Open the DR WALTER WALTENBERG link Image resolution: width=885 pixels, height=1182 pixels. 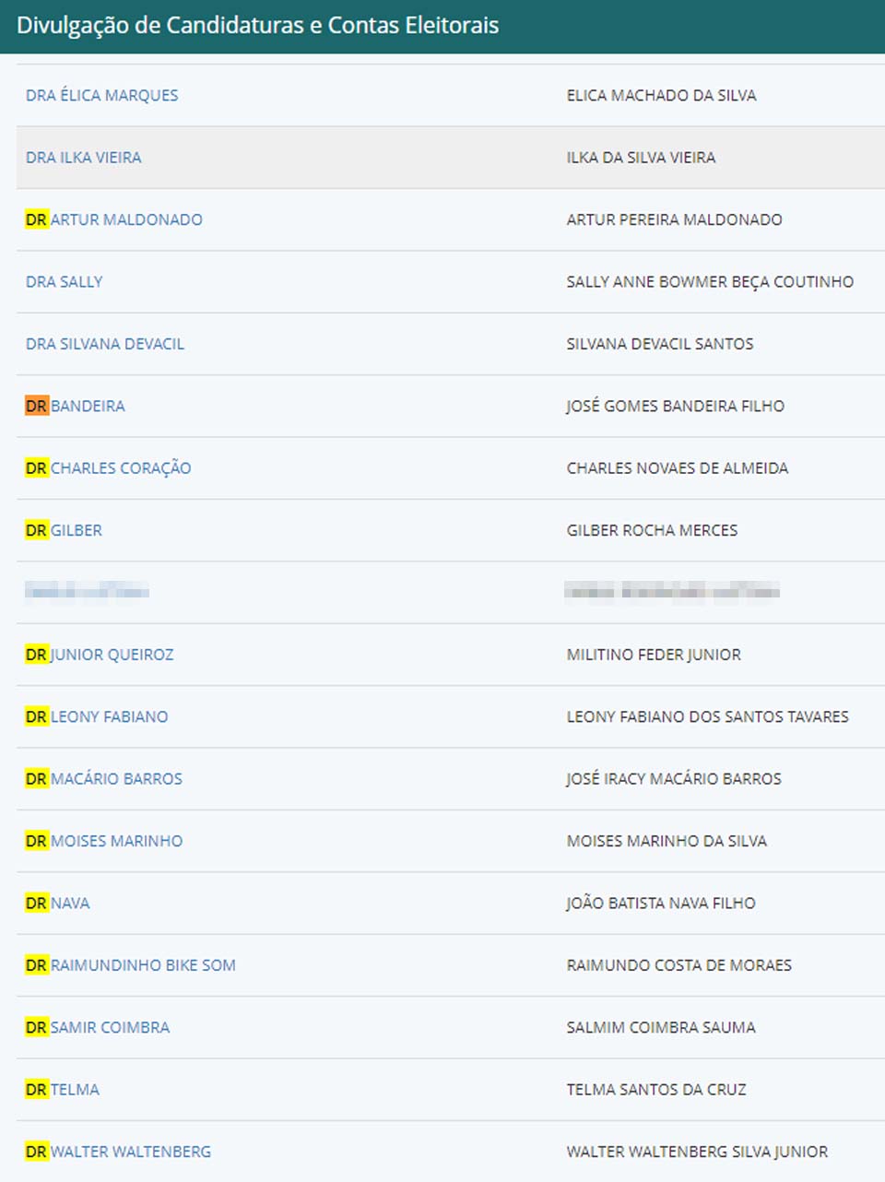(118, 1152)
